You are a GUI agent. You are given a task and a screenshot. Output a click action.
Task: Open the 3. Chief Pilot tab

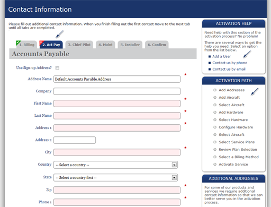tap(79, 45)
